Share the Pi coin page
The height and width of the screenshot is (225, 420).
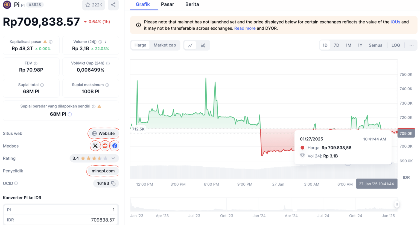click(113, 5)
